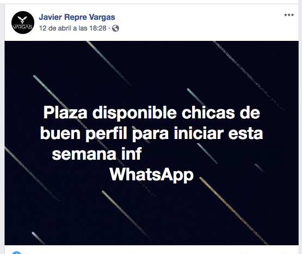This screenshot has height=254, width=302.
Task: Click the 'buen perfil para iniciar esta' line
Action: [152, 134]
